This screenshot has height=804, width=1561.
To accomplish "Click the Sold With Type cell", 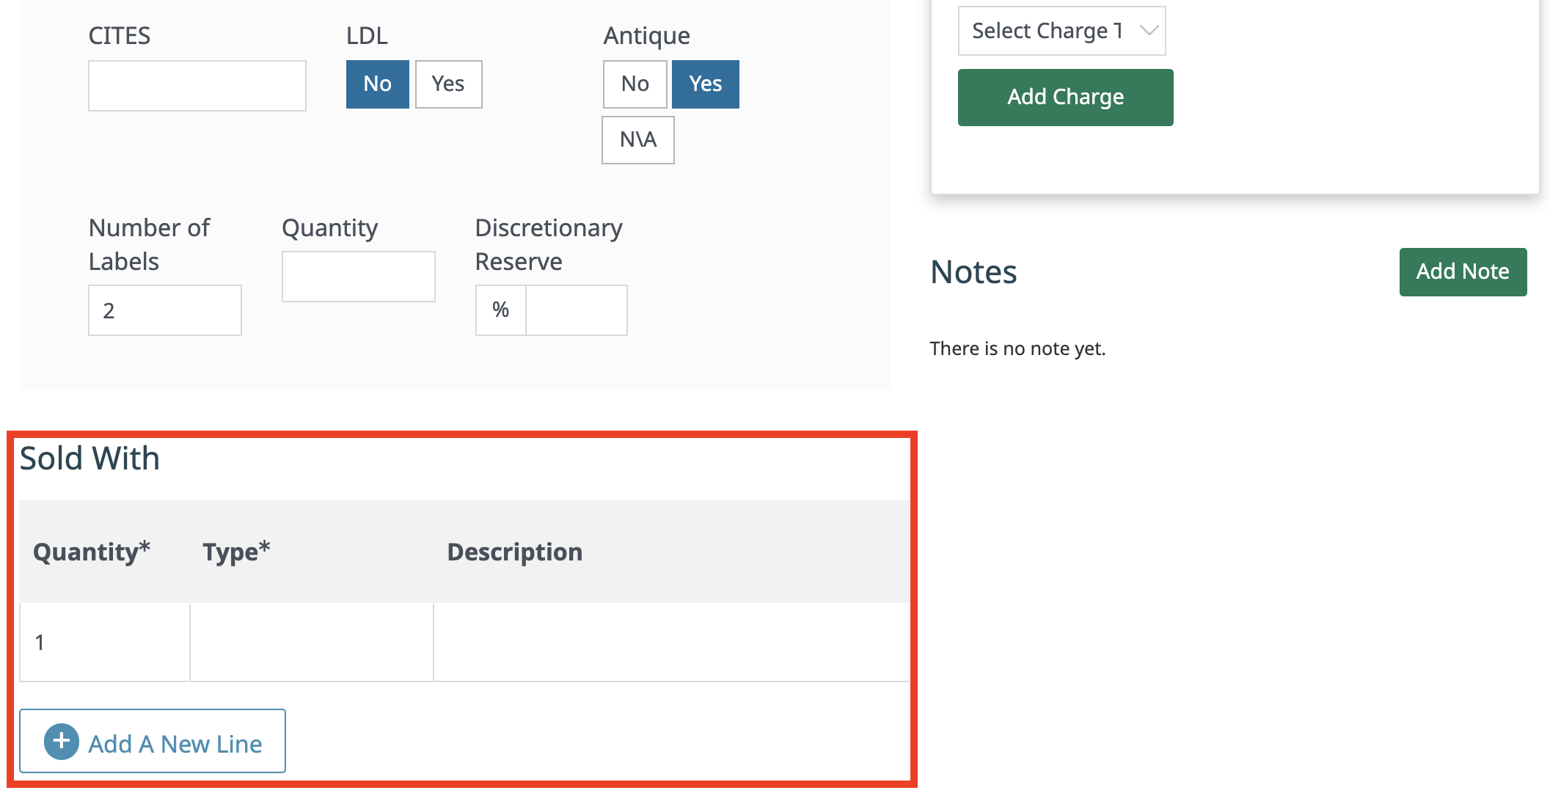I will (312, 643).
